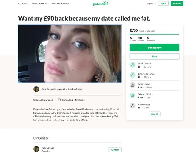Click the white Share button under Donate now
Image resolution: width=196 pixels, height=156 pixels.
pyautogui.click(x=154, y=56)
